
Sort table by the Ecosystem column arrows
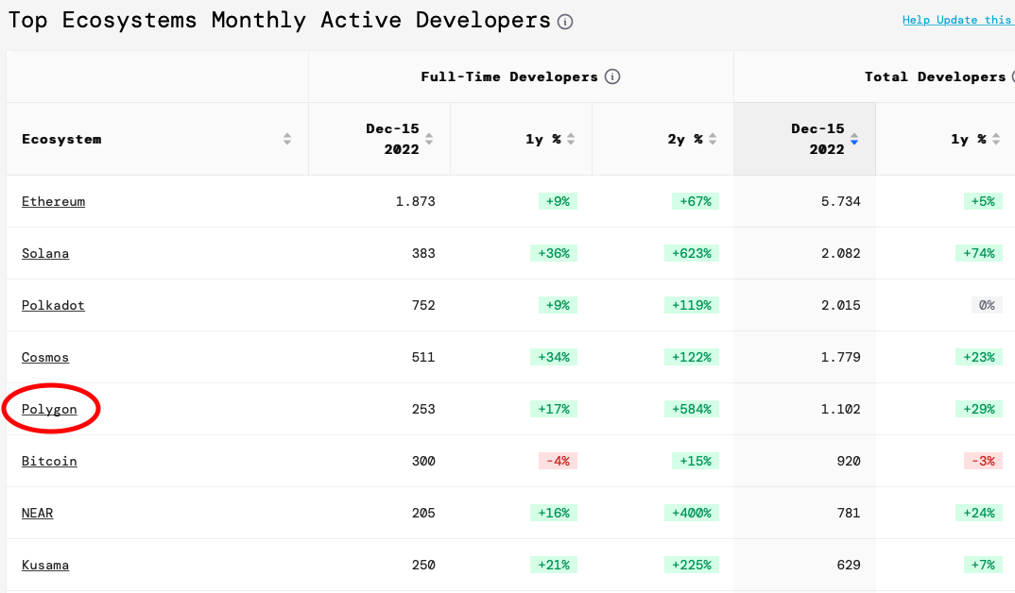287,139
